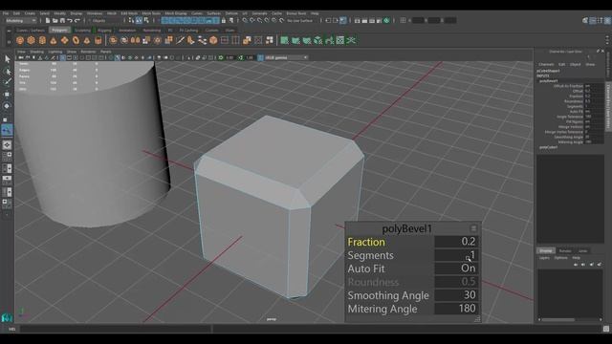The width and height of the screenshot is (612, 344).
Task: Click Fraction value field 0.2
Action: click(x=456, y=242)
